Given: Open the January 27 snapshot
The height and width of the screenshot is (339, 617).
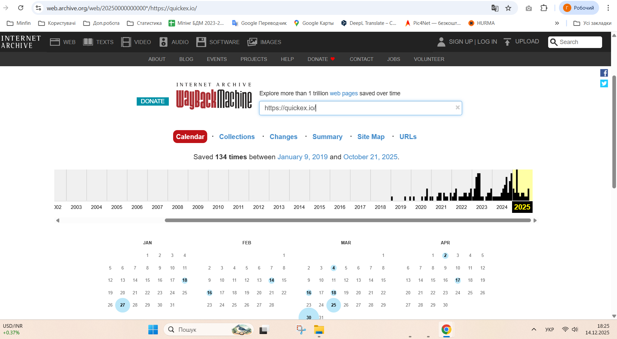Looking at the screenshot, I should tap(122, 305).
